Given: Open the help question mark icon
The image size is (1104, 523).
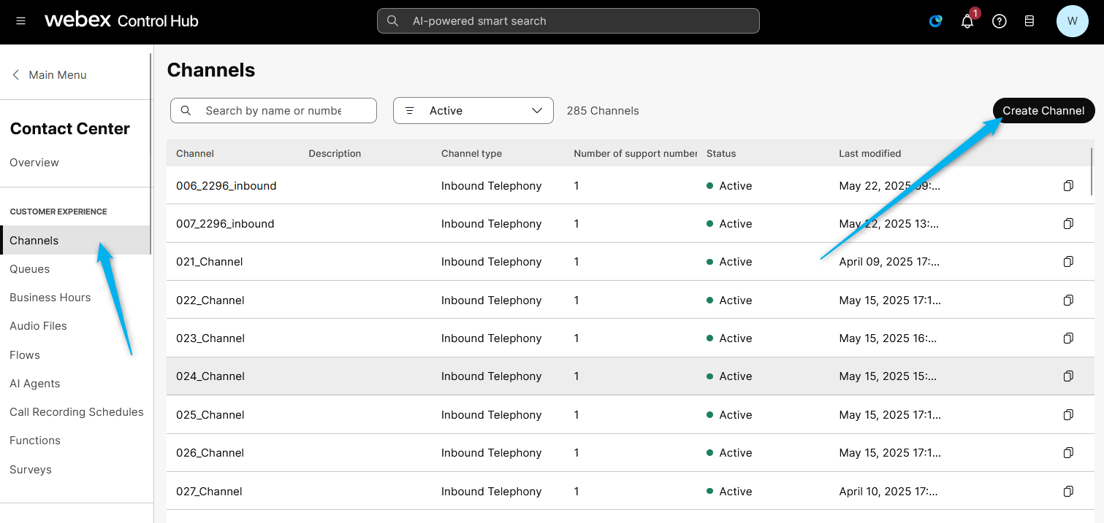Looking at the screenshot, I should point(999,21).
